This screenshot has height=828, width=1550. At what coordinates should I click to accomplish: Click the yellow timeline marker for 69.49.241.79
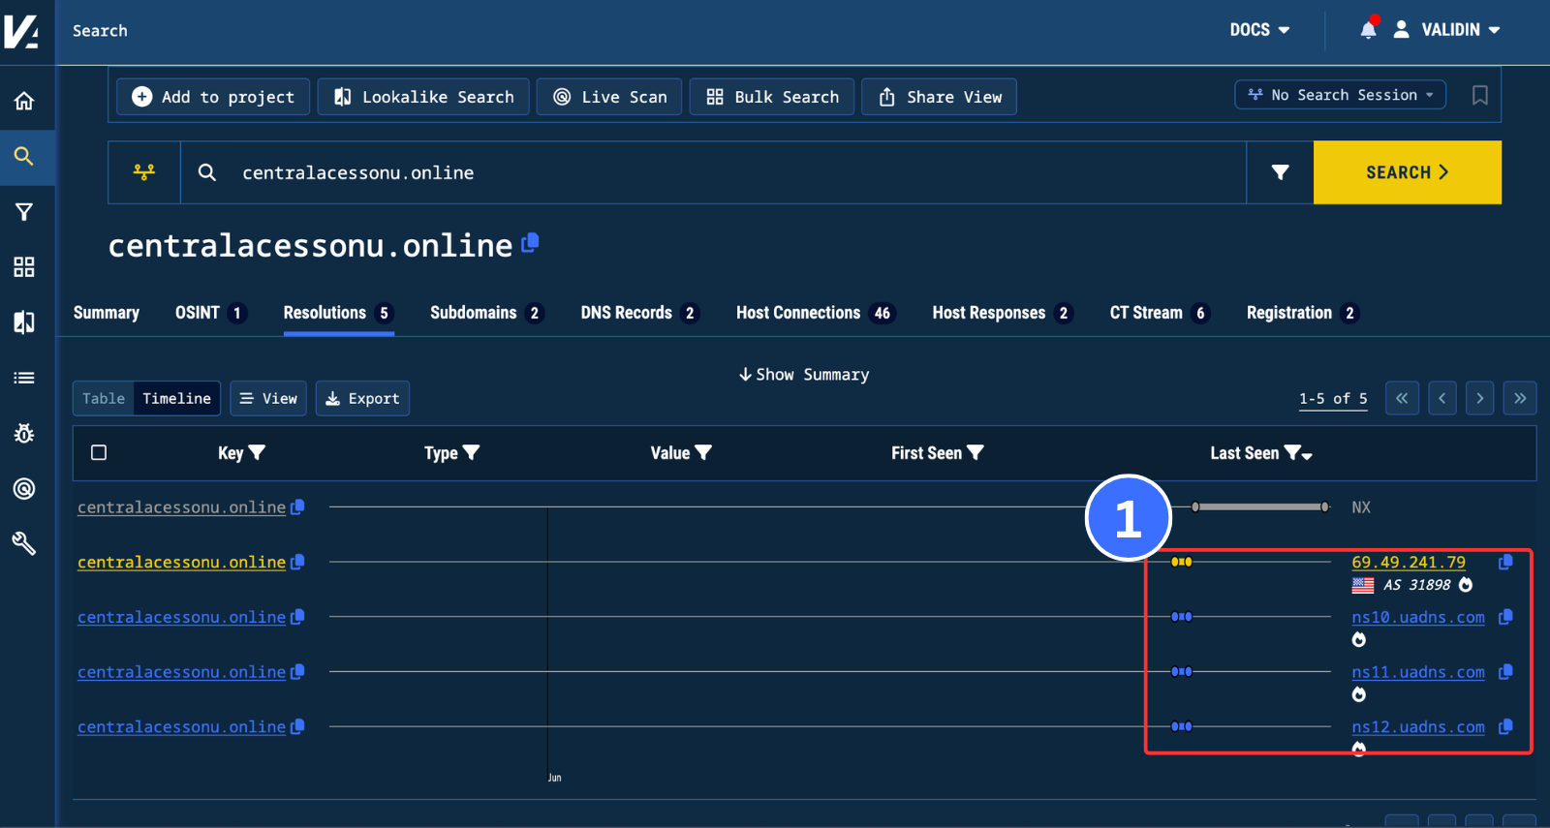(1181, 562)
